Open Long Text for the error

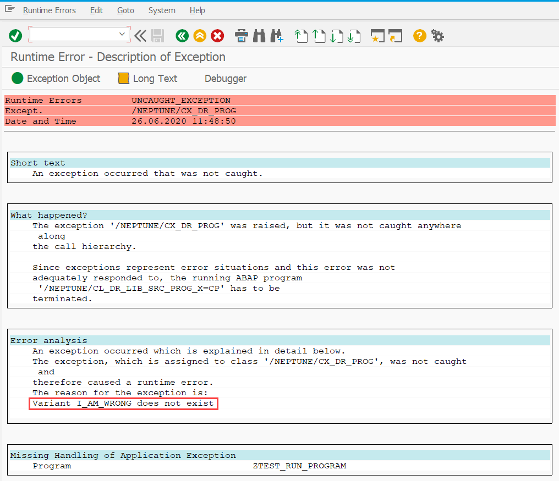pos(147,78)
